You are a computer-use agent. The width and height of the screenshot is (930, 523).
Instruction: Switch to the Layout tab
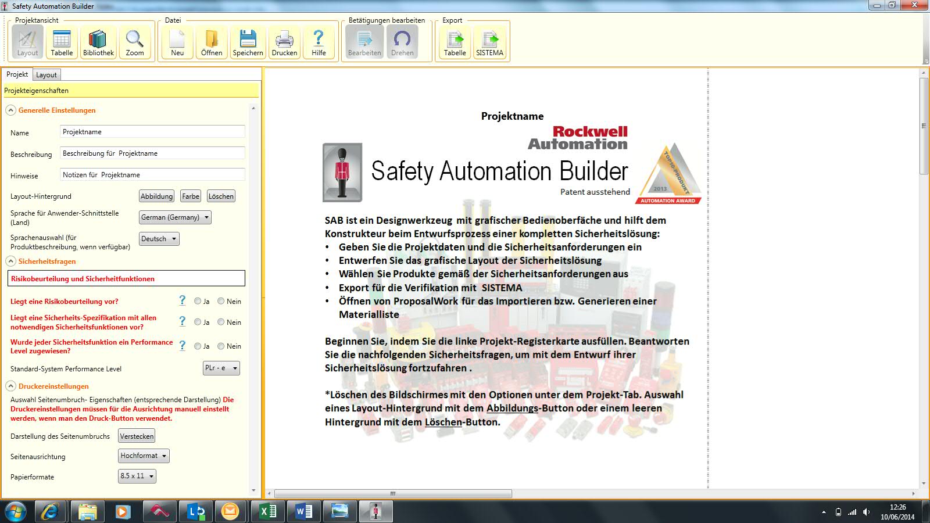coord(46,75)
